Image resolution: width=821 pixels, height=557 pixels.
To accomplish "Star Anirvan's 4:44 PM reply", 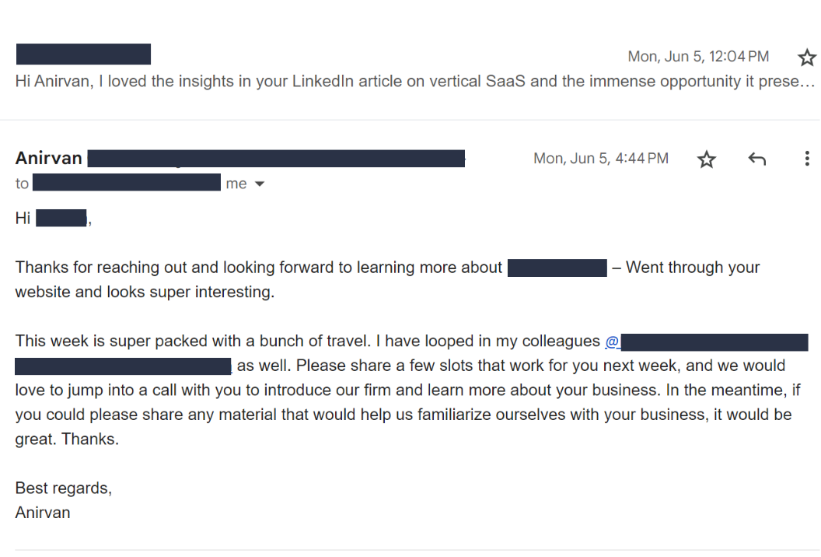I will tap(706, 159).
